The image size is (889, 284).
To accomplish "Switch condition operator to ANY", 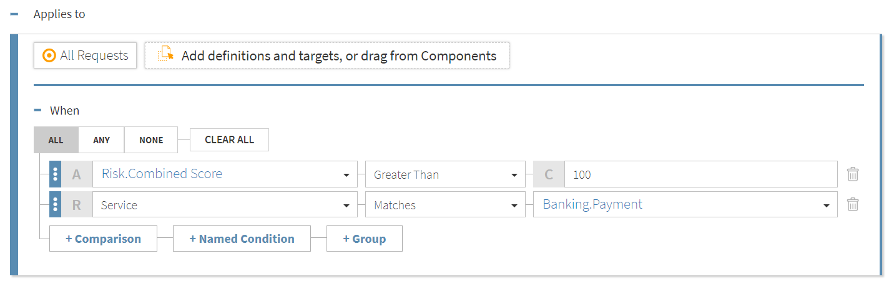I will [x=101, y=140].
